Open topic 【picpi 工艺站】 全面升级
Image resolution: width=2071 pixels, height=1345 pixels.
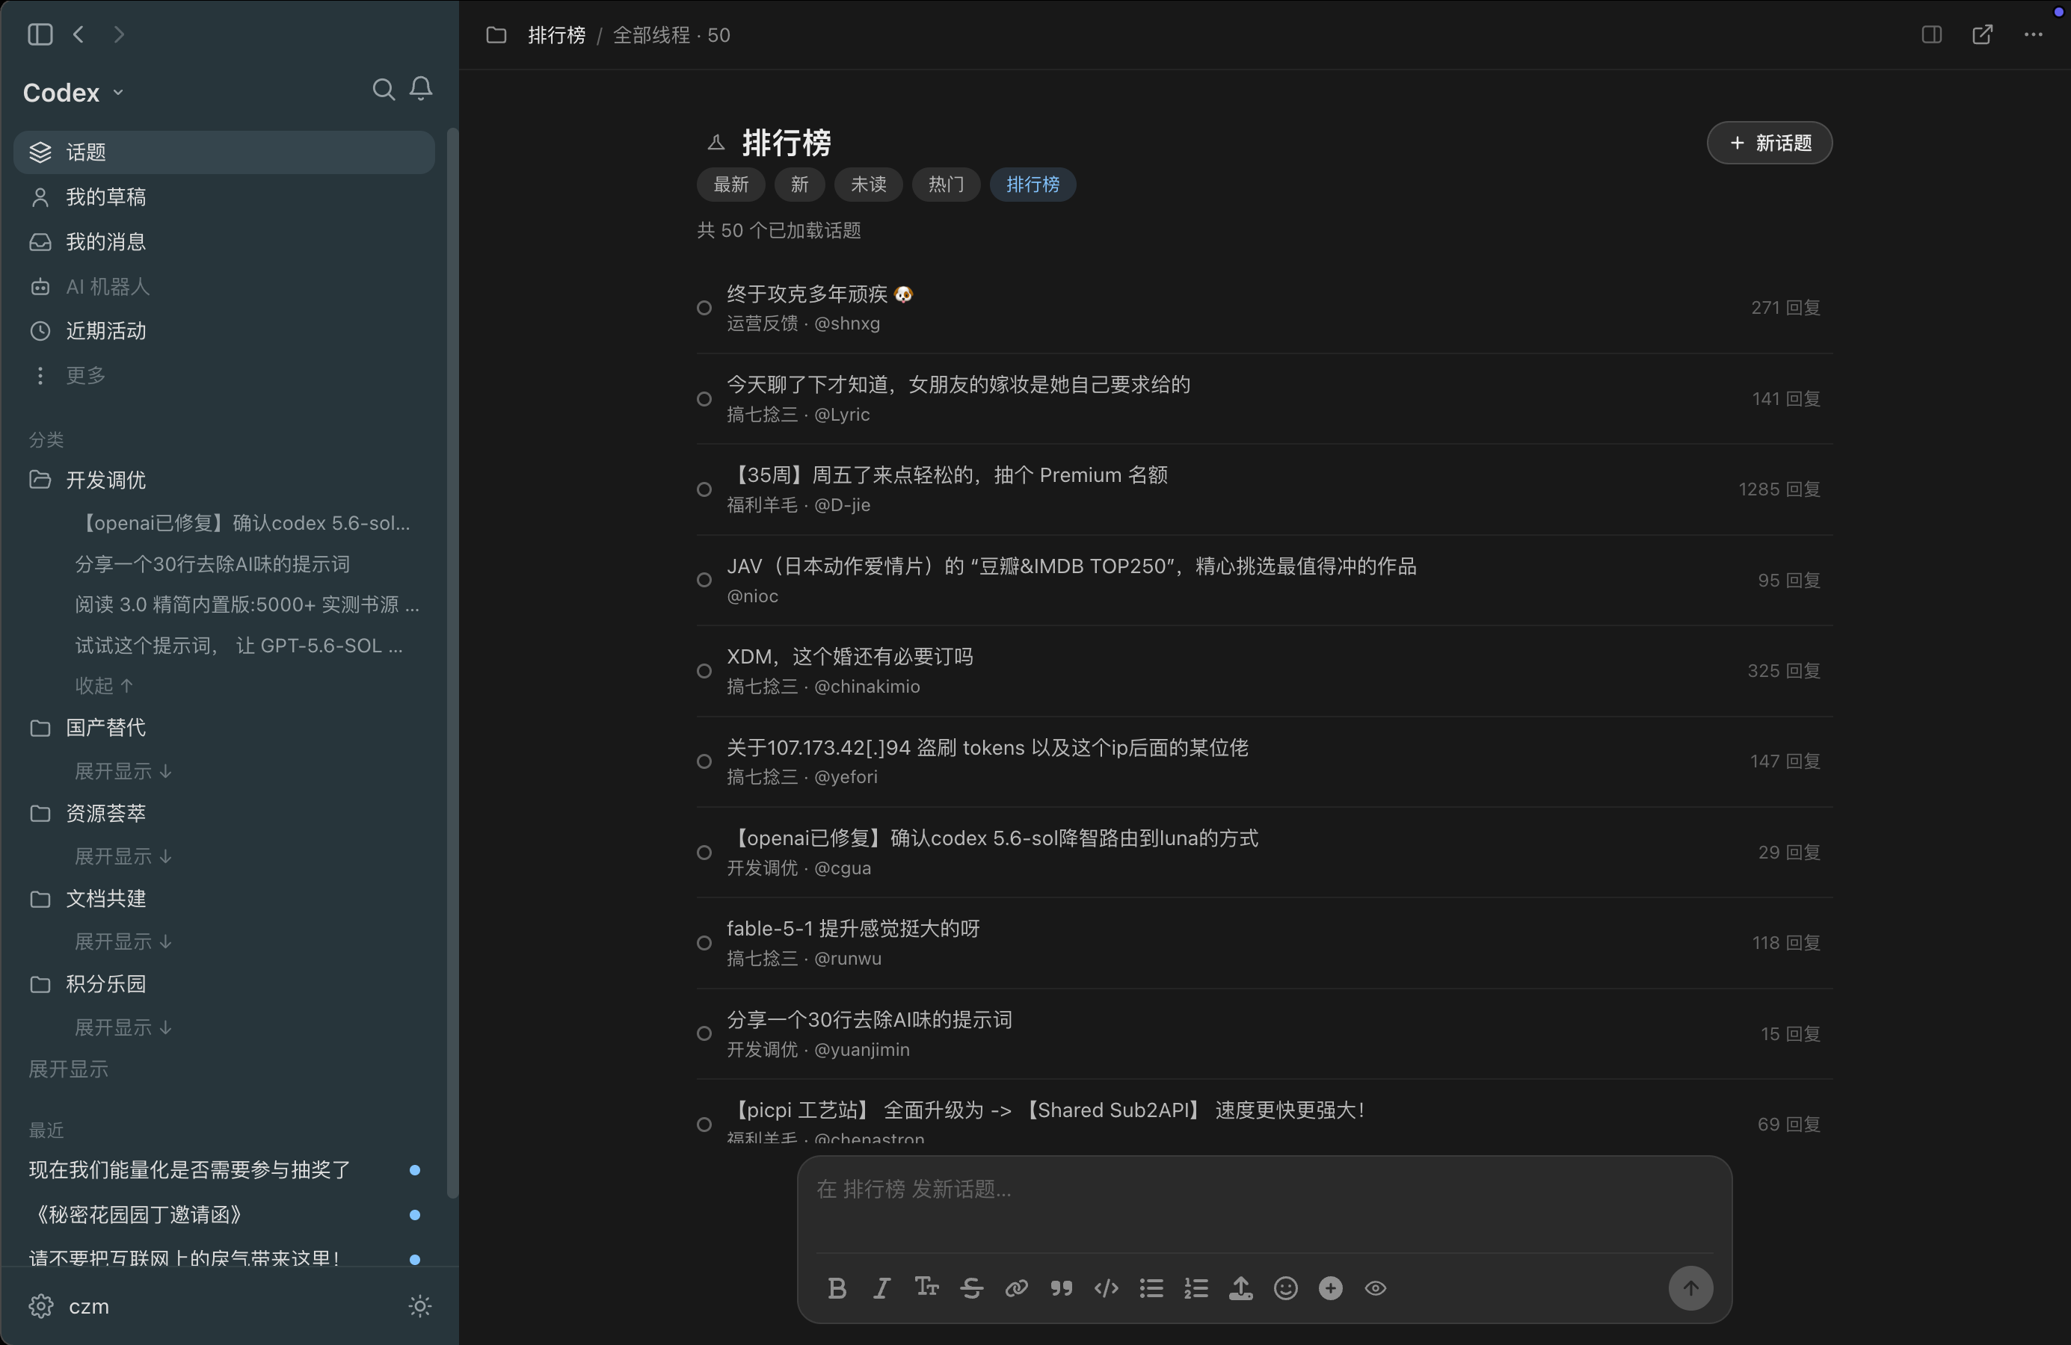[x=1045, y=1110]
